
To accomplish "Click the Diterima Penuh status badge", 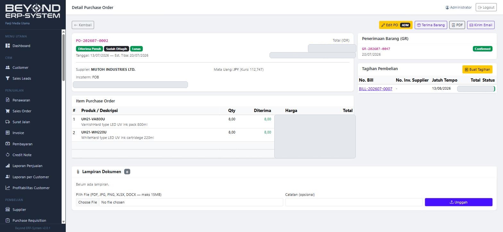I will [x=90, y=49].
